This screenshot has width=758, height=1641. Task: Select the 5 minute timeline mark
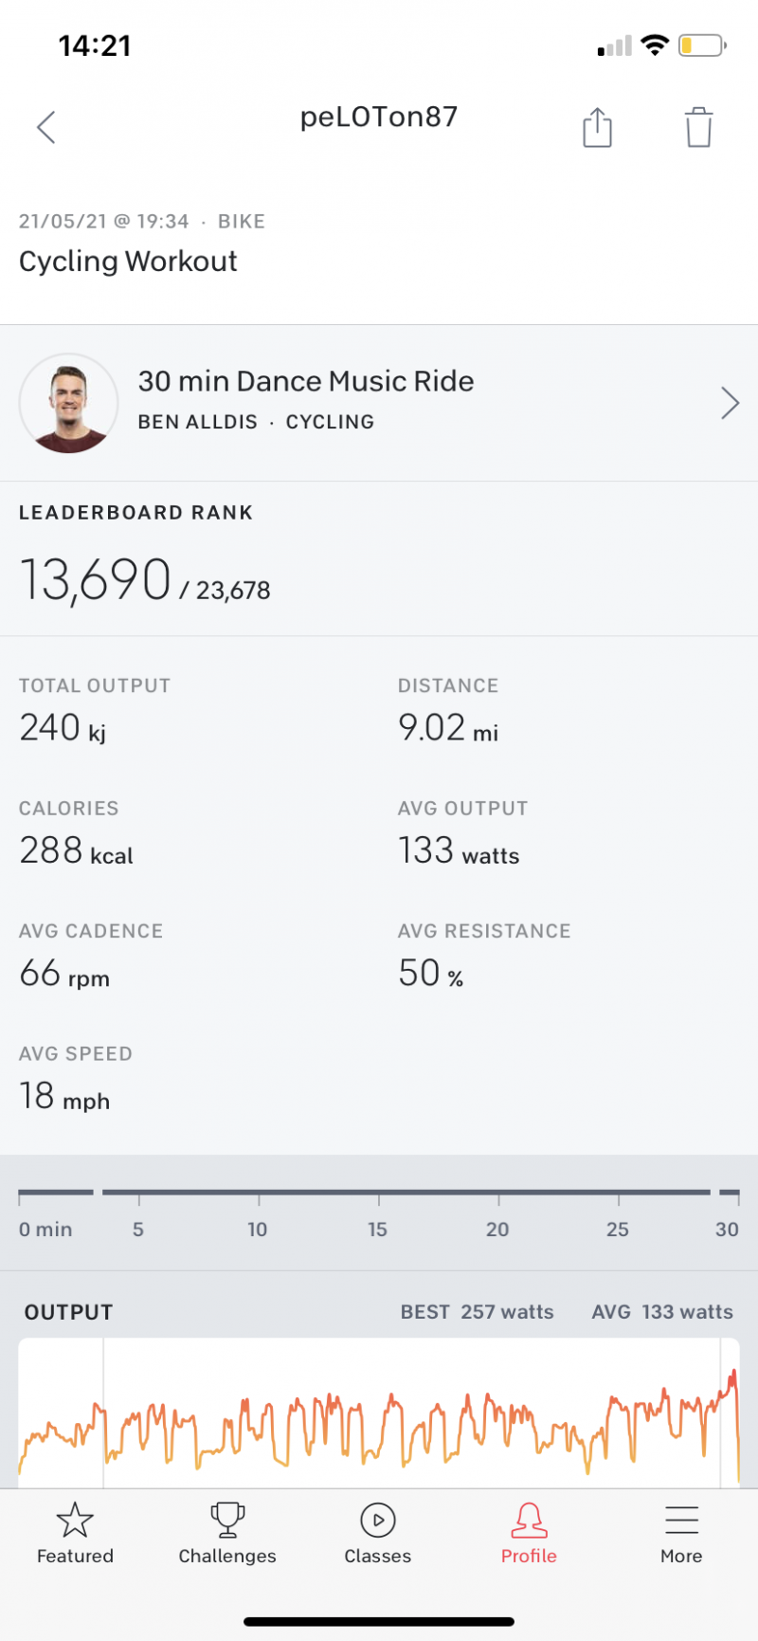[138, 1229]
